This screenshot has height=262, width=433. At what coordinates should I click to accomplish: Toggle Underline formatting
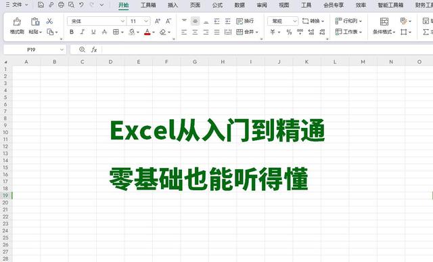tap(93, 32)
